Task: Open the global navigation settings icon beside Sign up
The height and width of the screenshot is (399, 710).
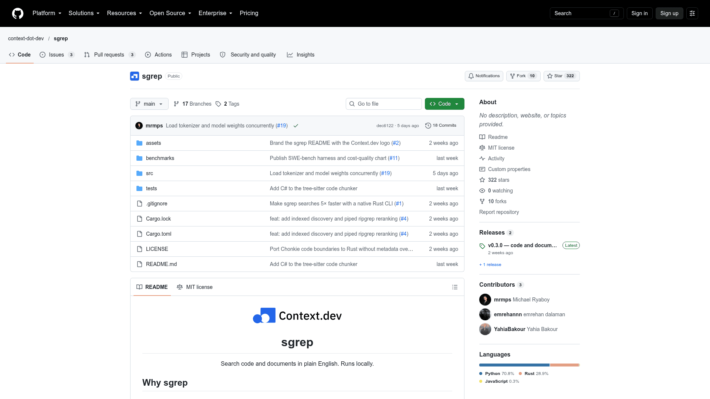Action: (x=692, y=13)
